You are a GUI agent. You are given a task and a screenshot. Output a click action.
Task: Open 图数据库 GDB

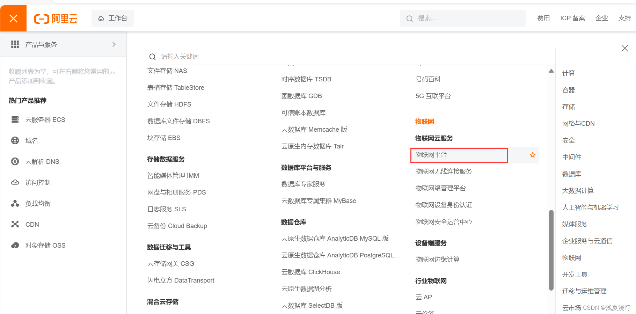[x=302, y=96]
